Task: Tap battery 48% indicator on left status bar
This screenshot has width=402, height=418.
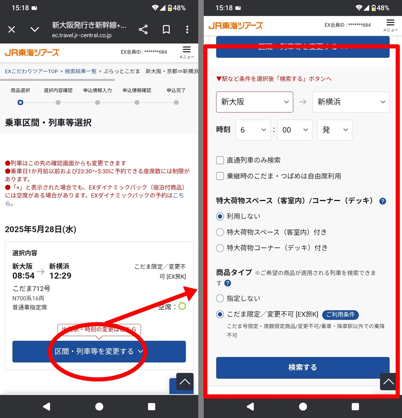Action: point(177,8)
